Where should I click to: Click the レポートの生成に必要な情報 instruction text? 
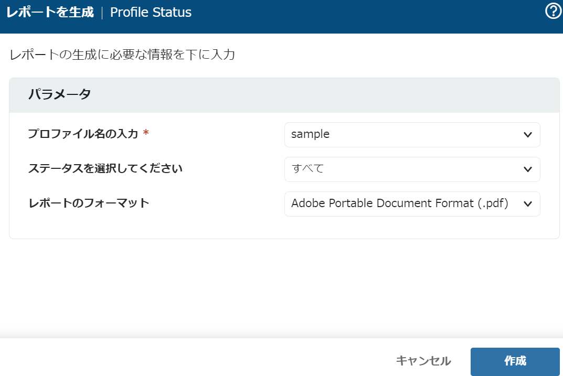tap(122, 55)
